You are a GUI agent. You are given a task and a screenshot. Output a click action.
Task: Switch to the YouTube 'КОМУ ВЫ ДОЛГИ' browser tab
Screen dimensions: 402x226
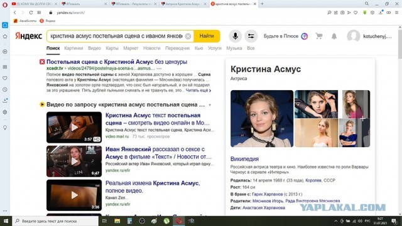click(35, 4)
